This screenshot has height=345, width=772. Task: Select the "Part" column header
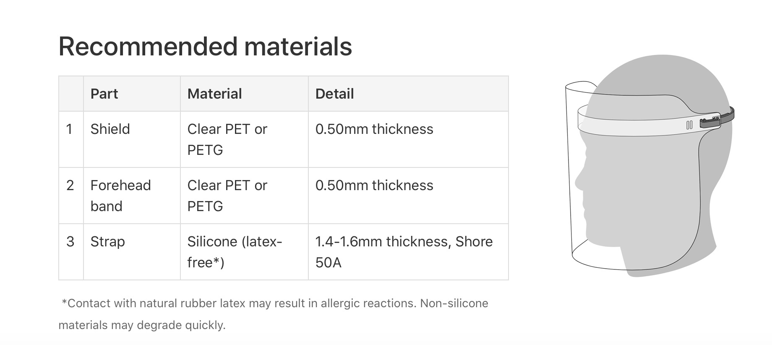click(x=104, y=94)
